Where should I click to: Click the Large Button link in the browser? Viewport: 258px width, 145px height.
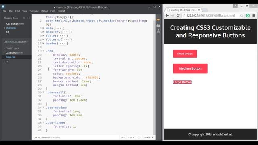[183, 82]
